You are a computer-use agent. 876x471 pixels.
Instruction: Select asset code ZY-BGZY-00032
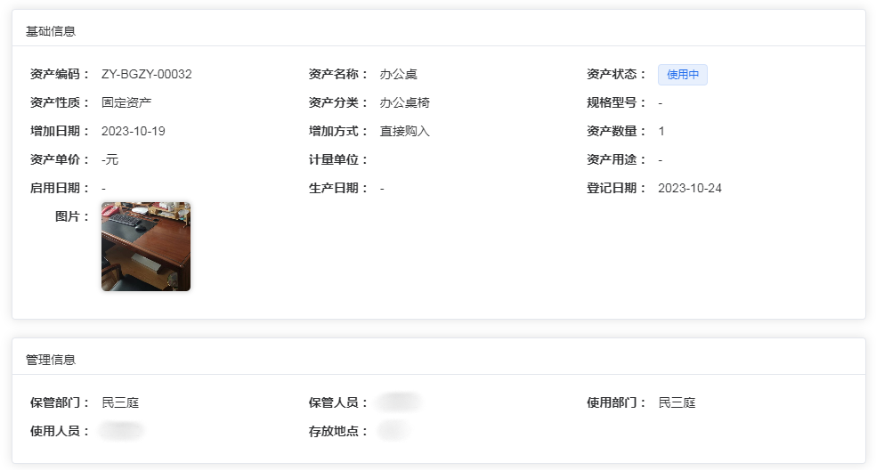pos(146,74)
